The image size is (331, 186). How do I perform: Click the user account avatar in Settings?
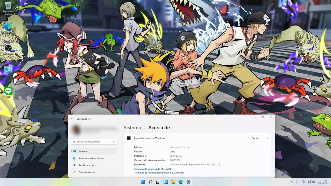(x=76, y=130)
